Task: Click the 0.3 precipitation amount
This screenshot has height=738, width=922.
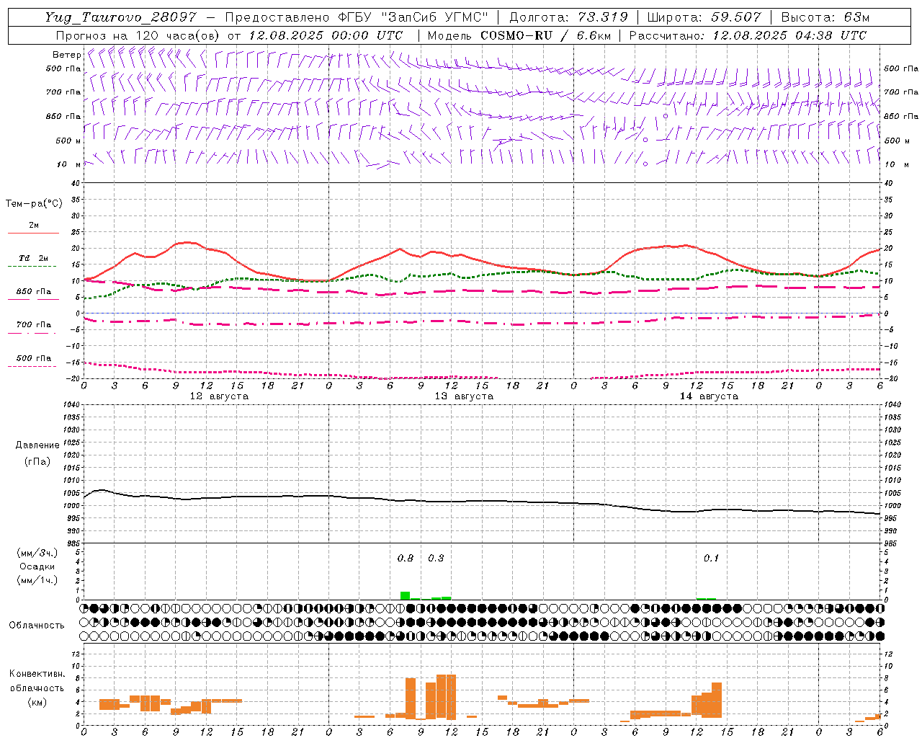Action: coord(436,558)
